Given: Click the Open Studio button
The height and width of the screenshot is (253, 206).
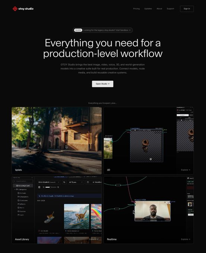Looking at the screenshot, I should (103, 84).
